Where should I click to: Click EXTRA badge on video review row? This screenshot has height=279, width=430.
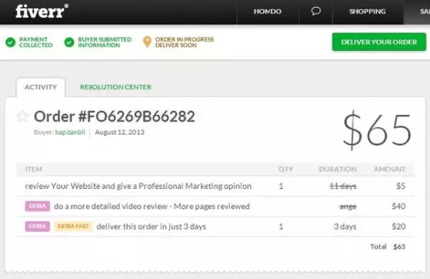coord(38,206)
